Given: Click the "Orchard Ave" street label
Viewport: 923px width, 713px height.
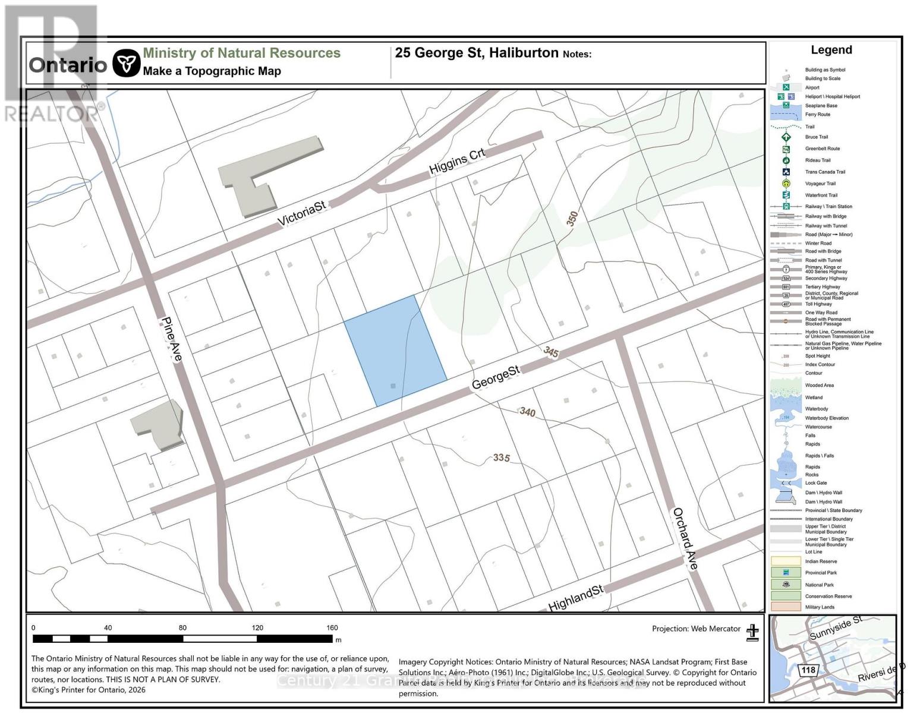Looking at the screenshot, I should coord(685,539).
